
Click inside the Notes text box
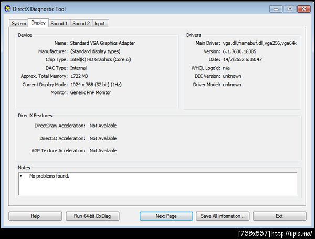tap(158, 183)
